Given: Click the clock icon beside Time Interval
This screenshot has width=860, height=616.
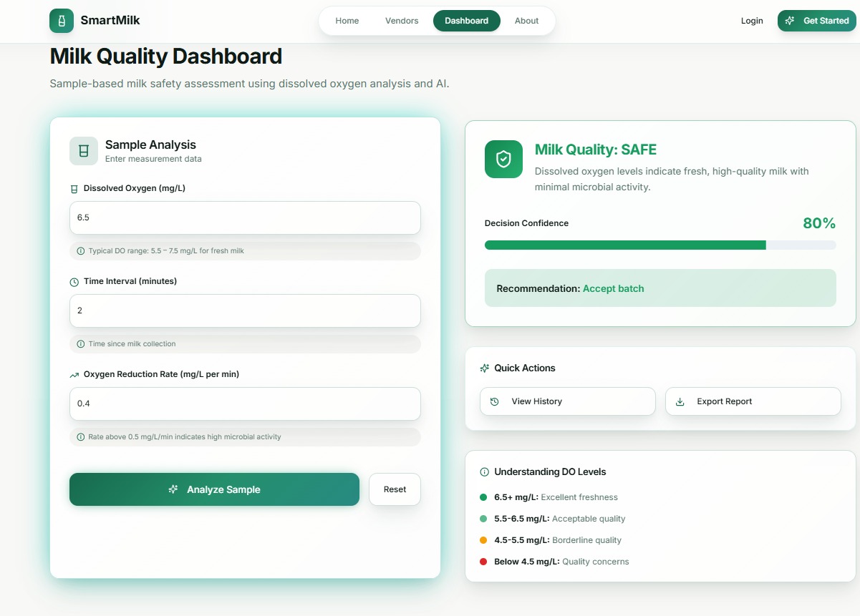Looking at the screenshot, I should pyautogui.click(x=74, y=282).
